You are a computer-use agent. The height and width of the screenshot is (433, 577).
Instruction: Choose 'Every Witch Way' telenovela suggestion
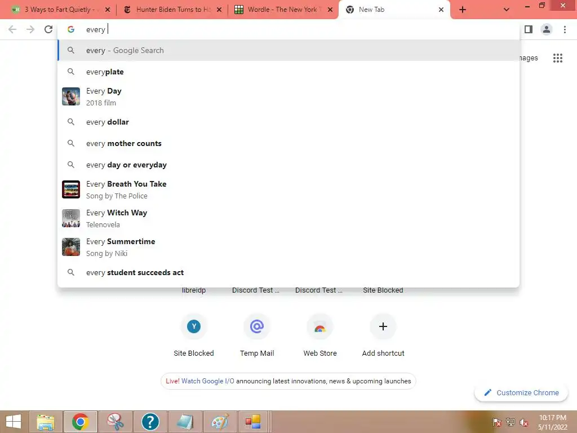(288, 218)
